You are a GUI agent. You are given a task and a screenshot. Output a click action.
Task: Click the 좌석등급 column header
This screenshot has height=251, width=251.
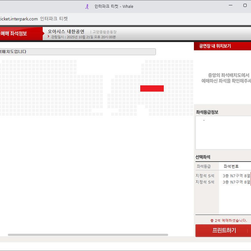[204, 166]
